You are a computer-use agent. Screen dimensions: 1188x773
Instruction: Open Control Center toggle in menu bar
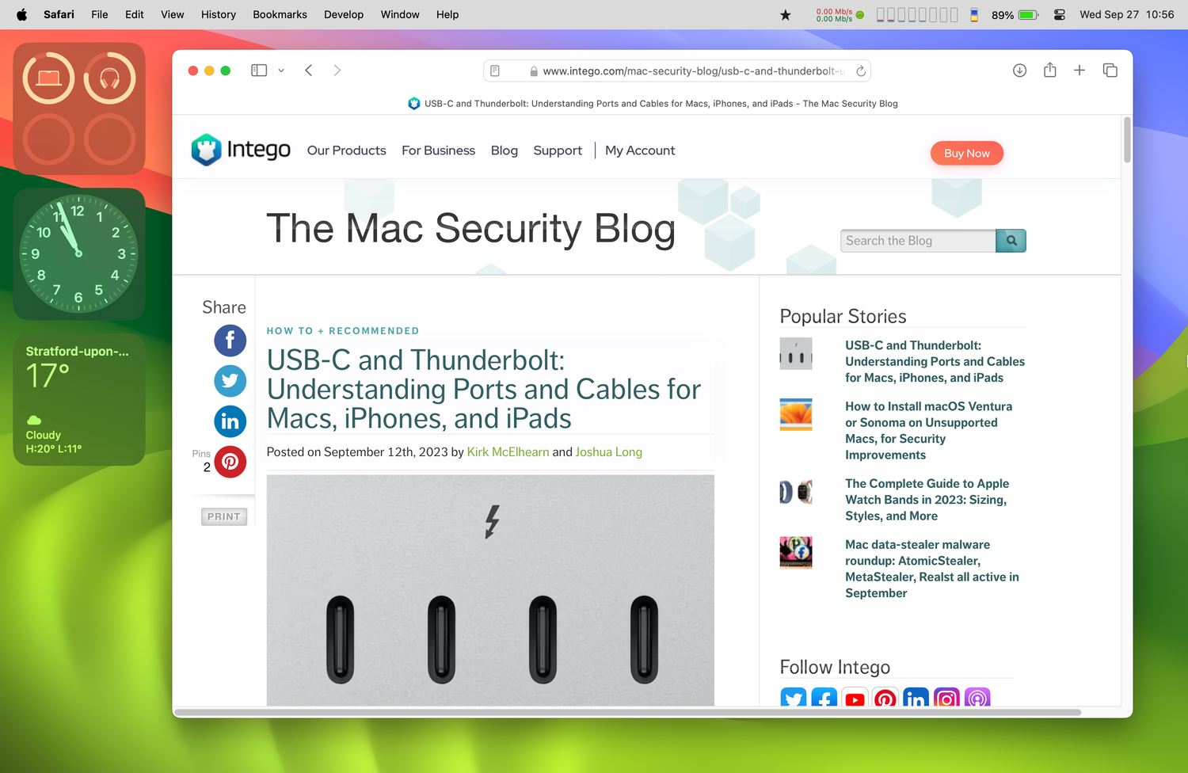click(1060, 14)
